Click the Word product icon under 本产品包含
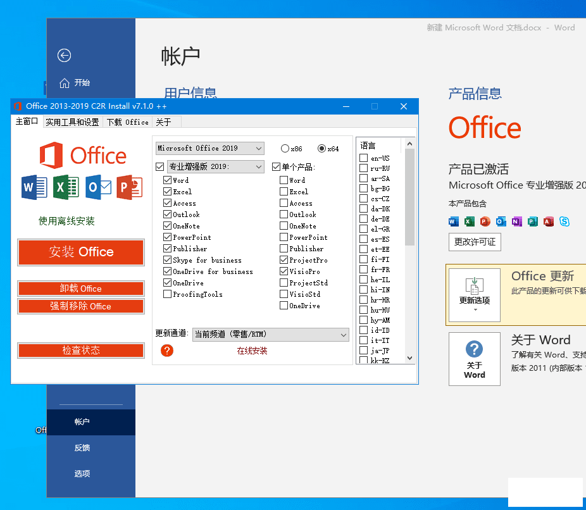 click(x=453, y=221)
